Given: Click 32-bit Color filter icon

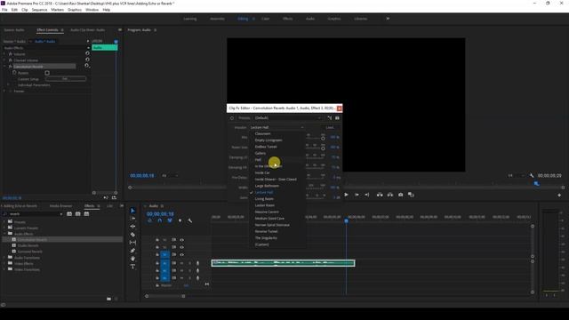Looking at the screenshot, I should pyautogui.click(x=77, y=214).
